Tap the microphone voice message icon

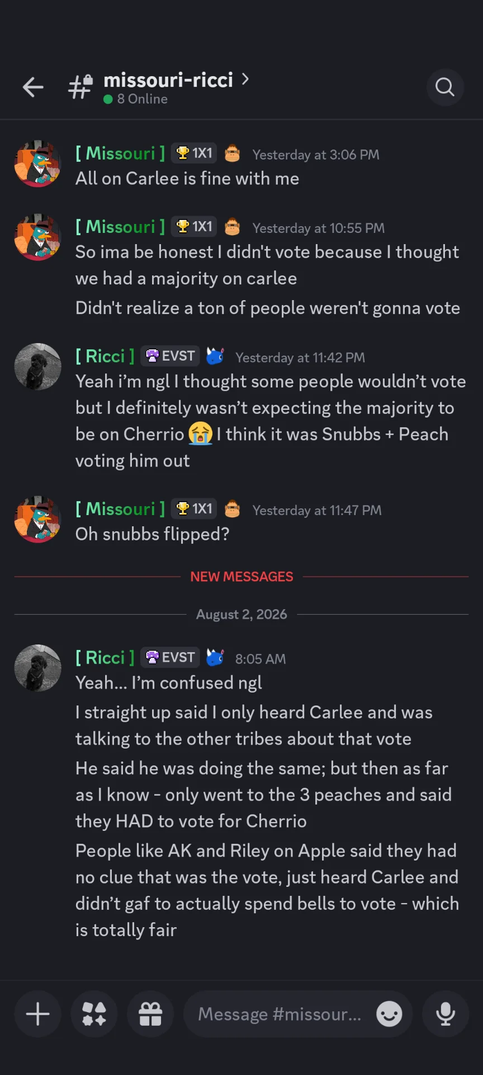(446, 1014)
